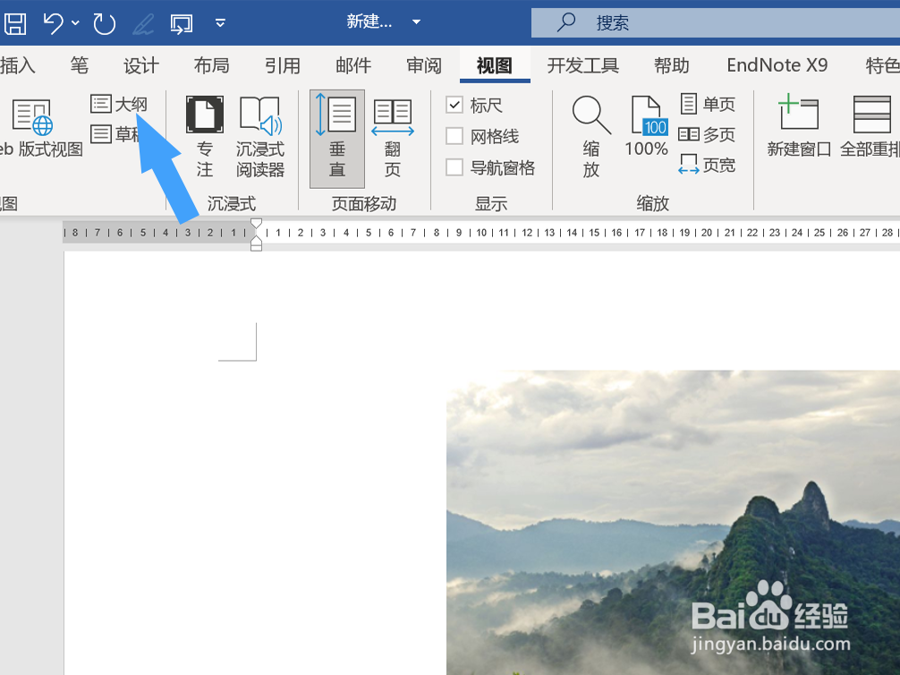Select 垂直 page movement
Viewport: 900px width, 675px height.
[x=337, y=139]
